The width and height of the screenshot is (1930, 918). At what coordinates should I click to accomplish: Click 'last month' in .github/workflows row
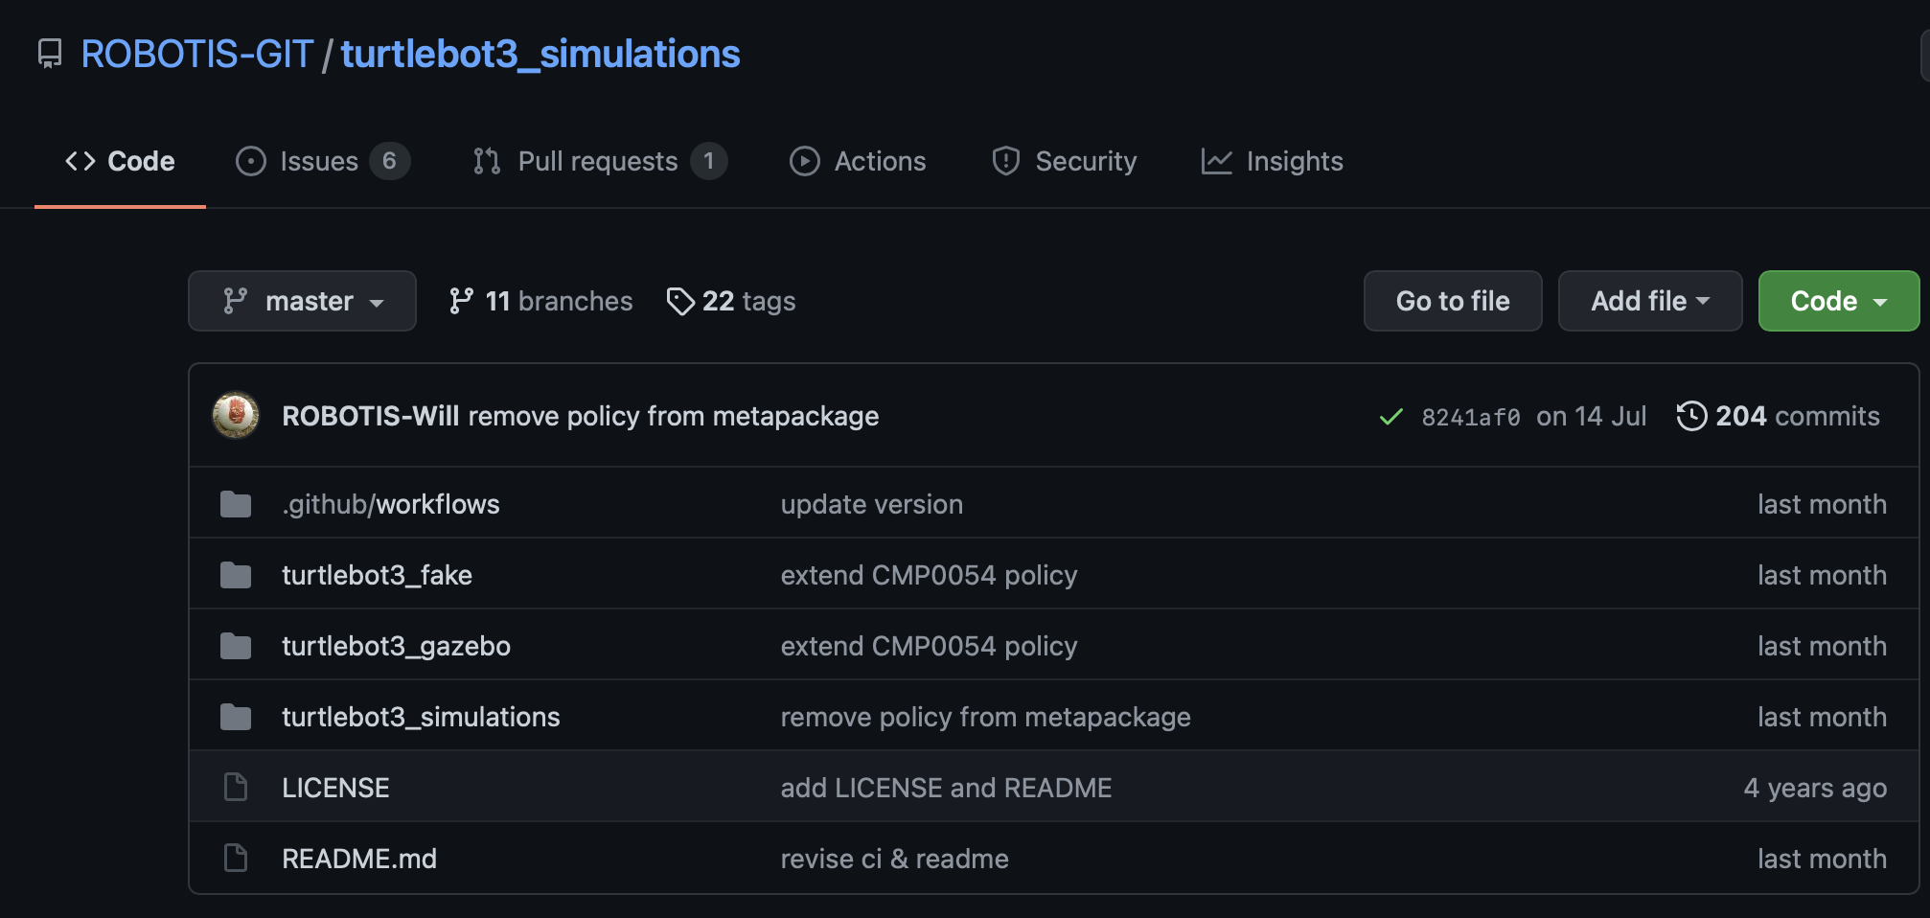tap(1822, 504)
